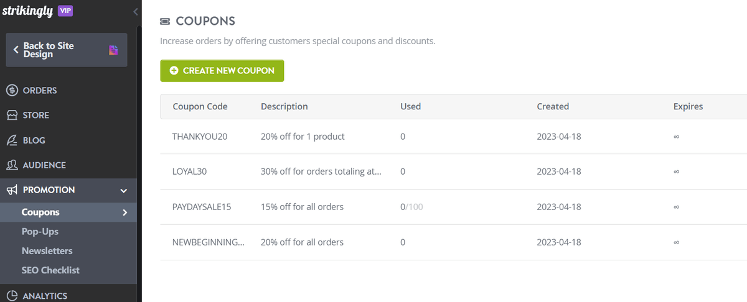Click '15% off for all orders' description
Viewport: 747px width, 302px height.
click(x=302, y=207)
